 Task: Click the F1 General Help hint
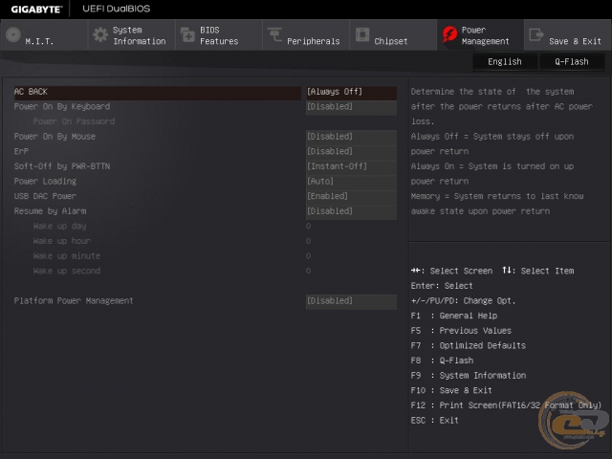pos(454,316)
